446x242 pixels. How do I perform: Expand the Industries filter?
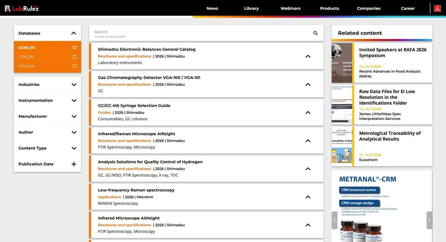pyautogui.click(x=74, y=84)
